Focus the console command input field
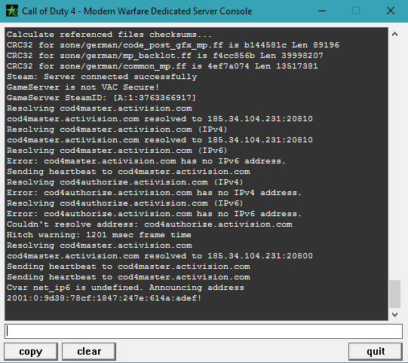The height and width of the screenshot is (363, 408). point(204,331)
